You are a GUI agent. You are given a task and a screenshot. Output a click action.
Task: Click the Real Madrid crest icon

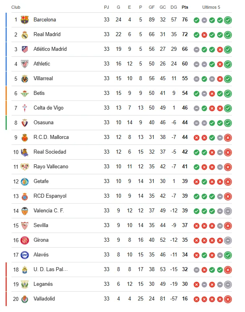click(25, 35)
